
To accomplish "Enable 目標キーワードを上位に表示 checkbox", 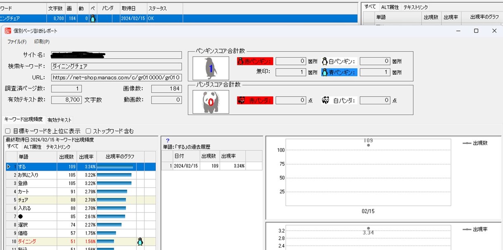I will coord(8,131).
